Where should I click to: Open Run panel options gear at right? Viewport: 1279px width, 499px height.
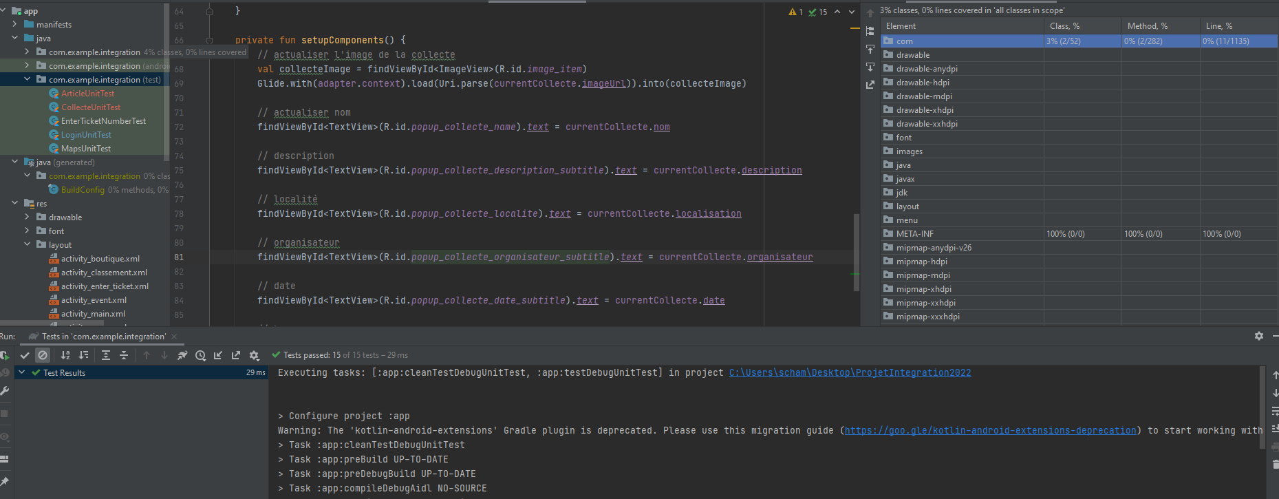coord(1259,336)
